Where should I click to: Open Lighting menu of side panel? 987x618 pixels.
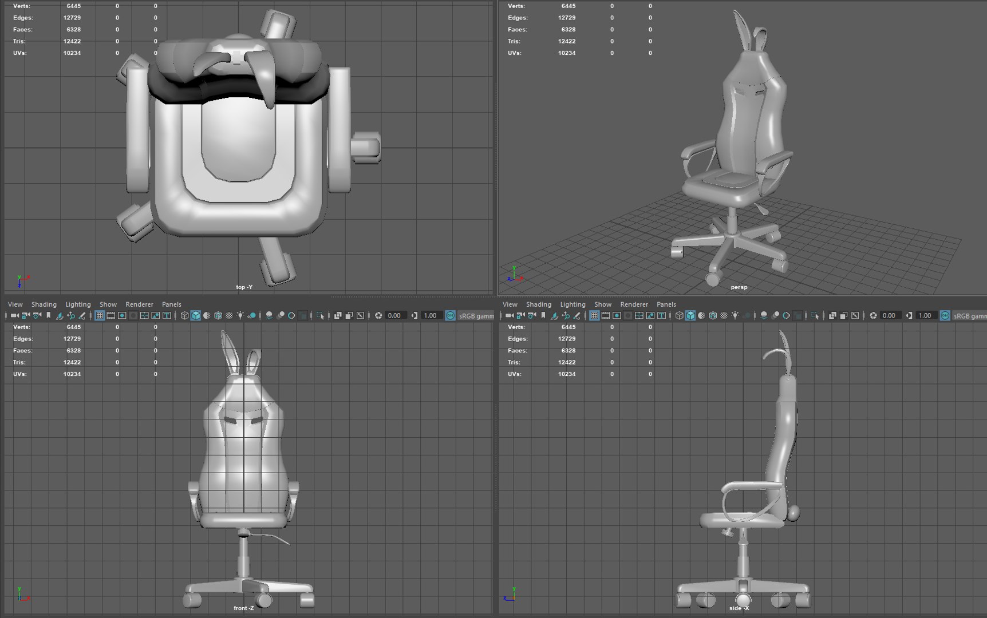click(573, 304)
